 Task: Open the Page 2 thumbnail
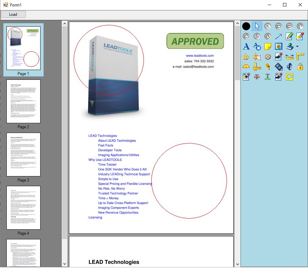point(23,101)
